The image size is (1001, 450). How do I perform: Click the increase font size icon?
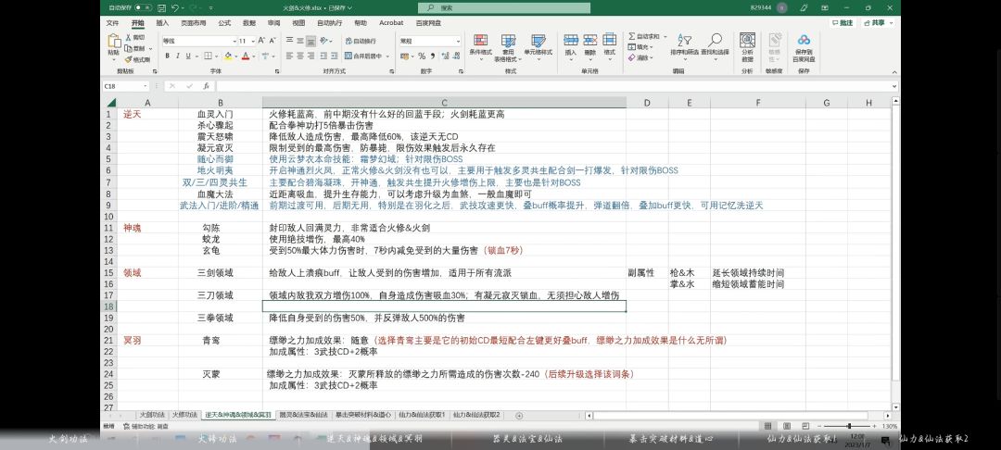click(x=261, y=41)
